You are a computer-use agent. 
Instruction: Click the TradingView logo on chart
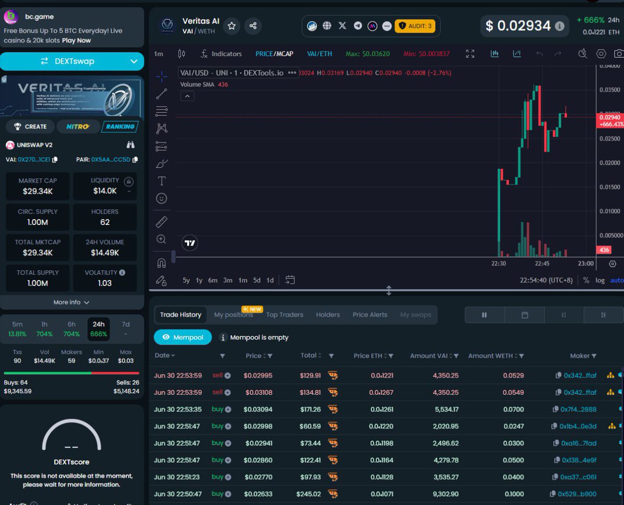coord(190,243)
